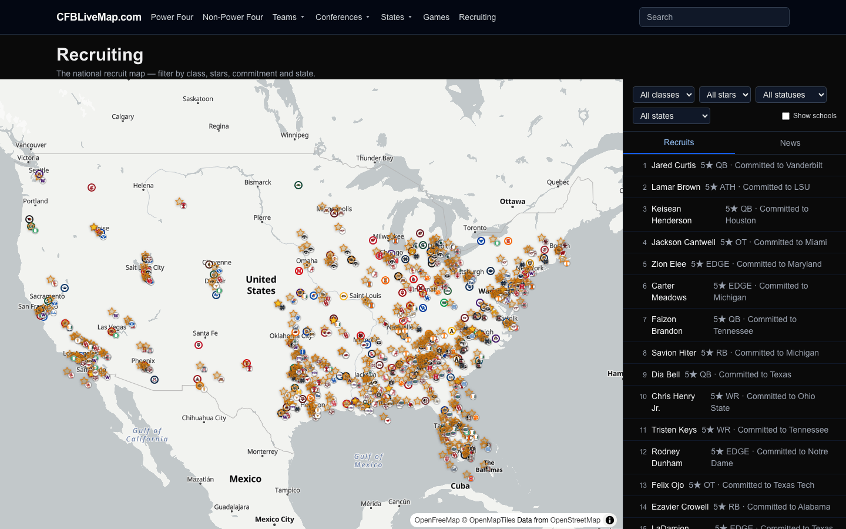Viewport: 846px width, 529px height.
Task: Open the map attribution info icon
Action: [x=610, y=520]
